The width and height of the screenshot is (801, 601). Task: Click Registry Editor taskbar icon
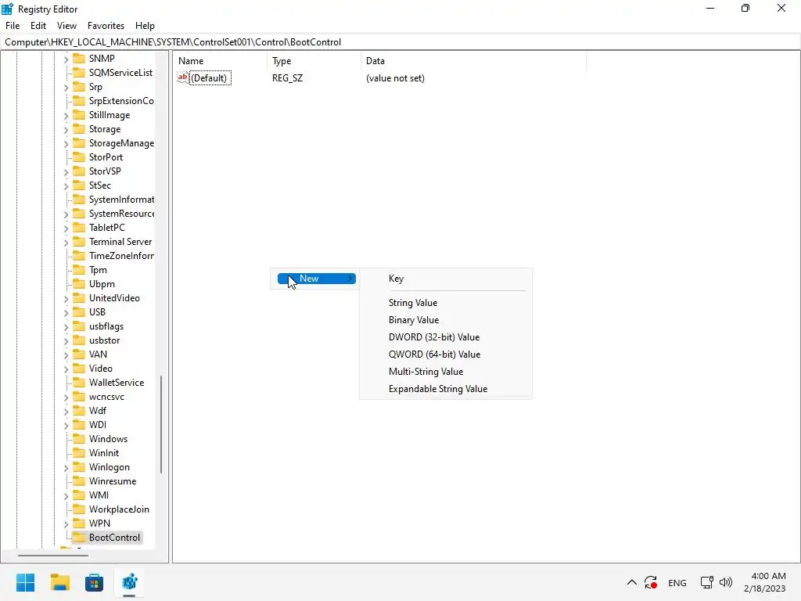[130, 582]
